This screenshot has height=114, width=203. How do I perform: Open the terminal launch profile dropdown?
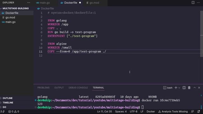coord(179,88)
